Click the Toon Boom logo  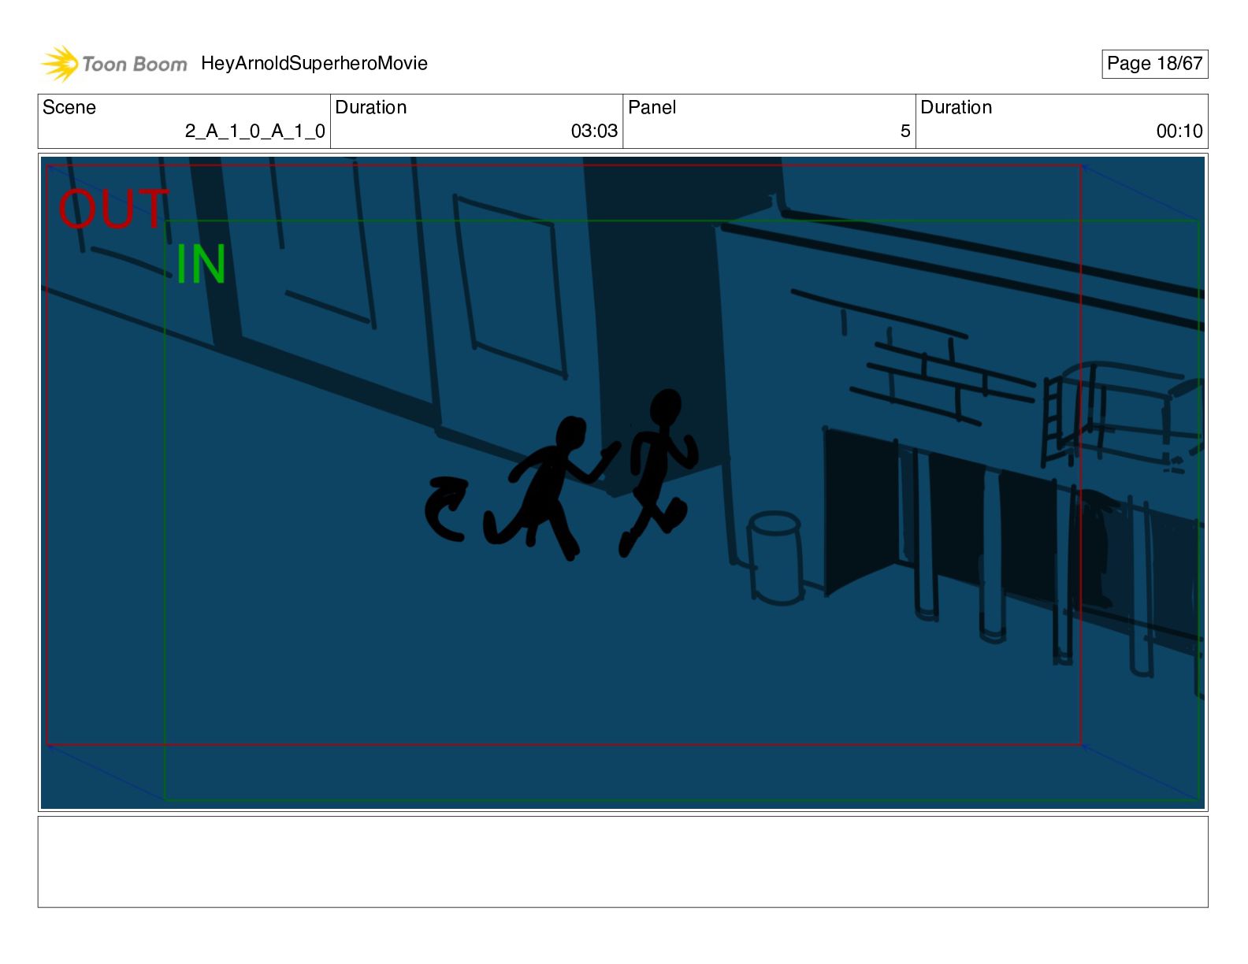[114, 64]
